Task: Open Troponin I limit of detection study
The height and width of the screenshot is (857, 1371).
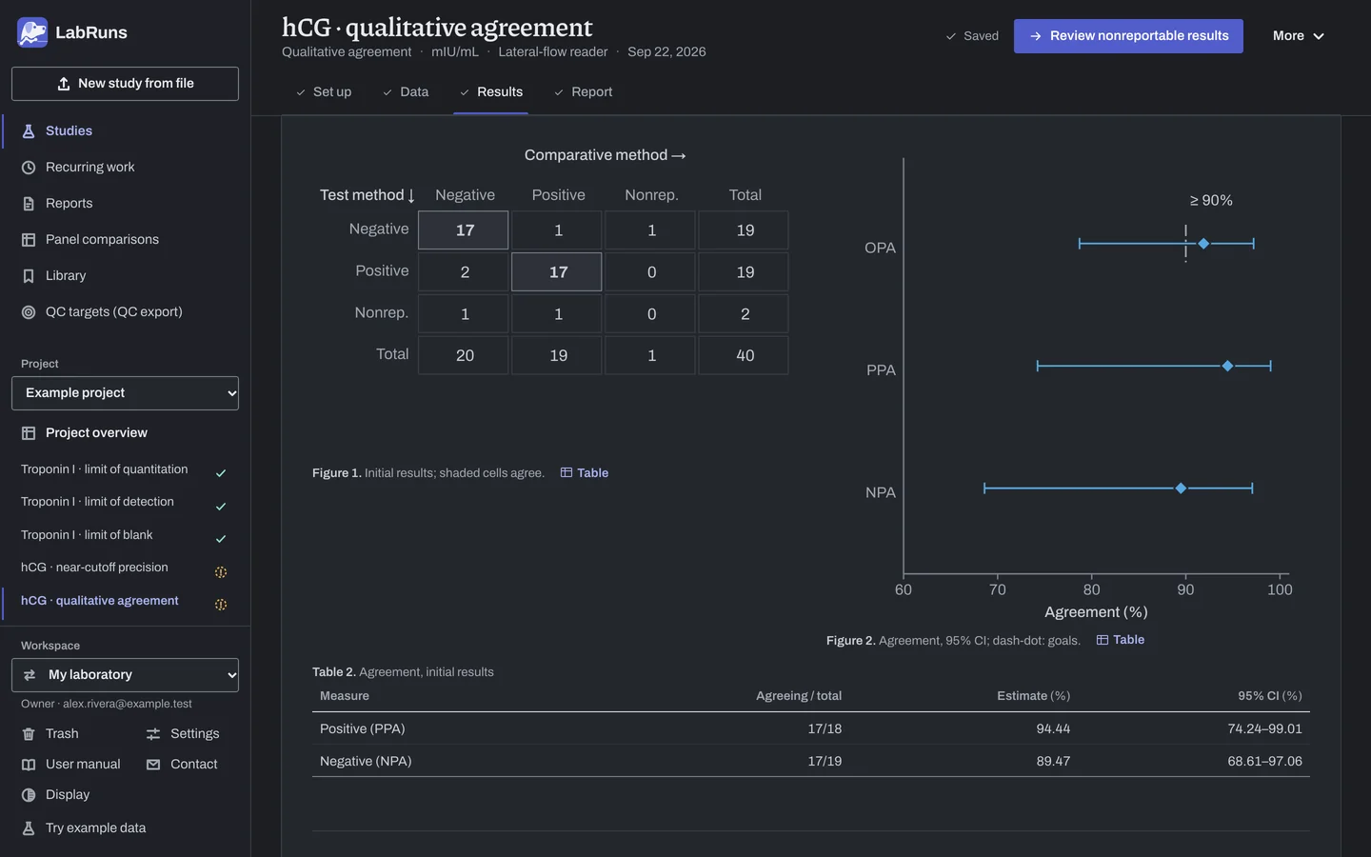Action: tap(97, 502)
